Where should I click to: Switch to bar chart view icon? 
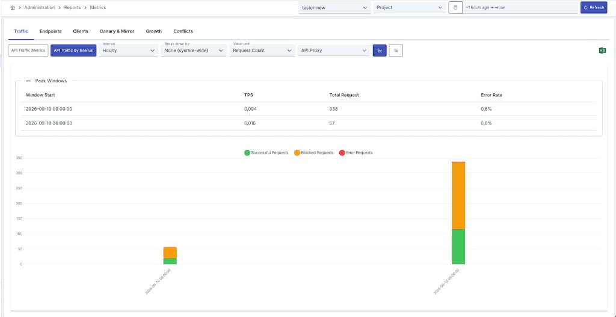coord(380,51)
